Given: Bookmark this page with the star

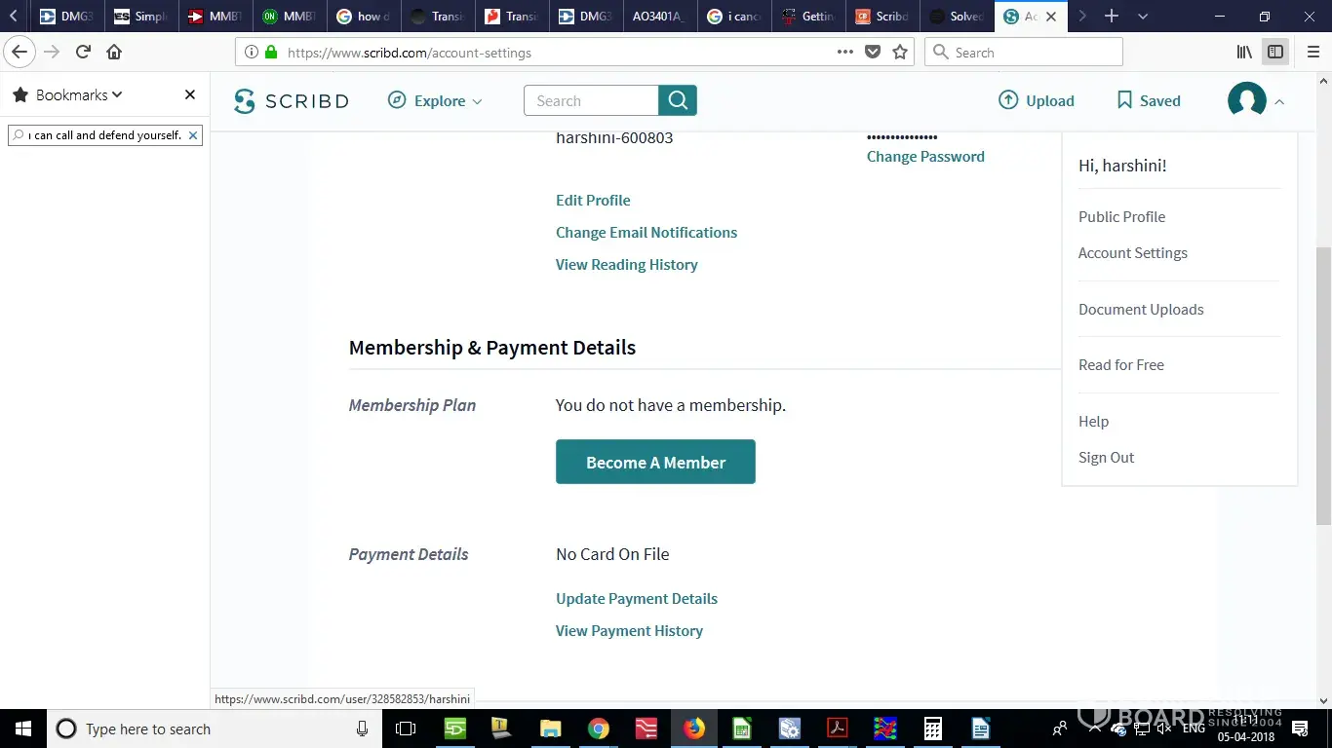Looking at the screenshot, I should pos(900,53).
